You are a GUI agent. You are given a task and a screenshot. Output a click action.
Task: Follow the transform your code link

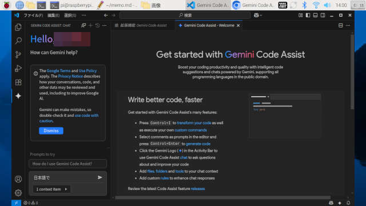click(x=194, y=122)
